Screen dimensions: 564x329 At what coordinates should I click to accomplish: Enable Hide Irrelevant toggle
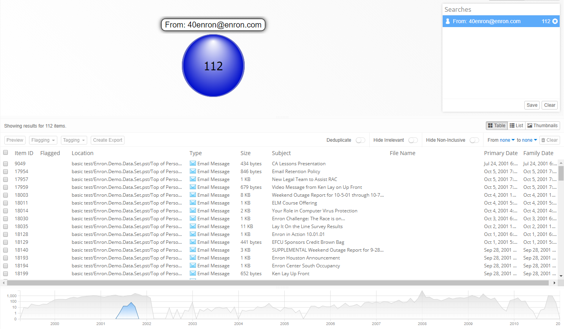pyautogui.click(x=413, y=140)
